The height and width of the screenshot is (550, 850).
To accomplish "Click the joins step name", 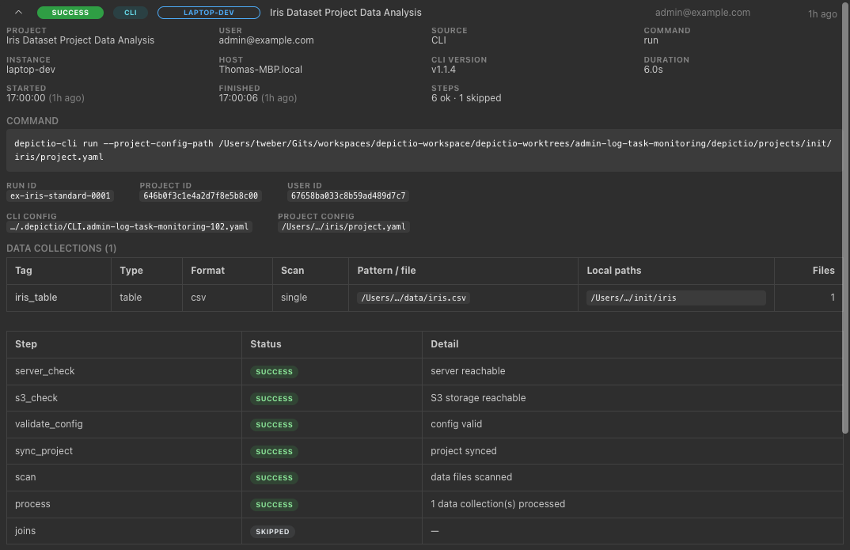I will pos(25,531).
